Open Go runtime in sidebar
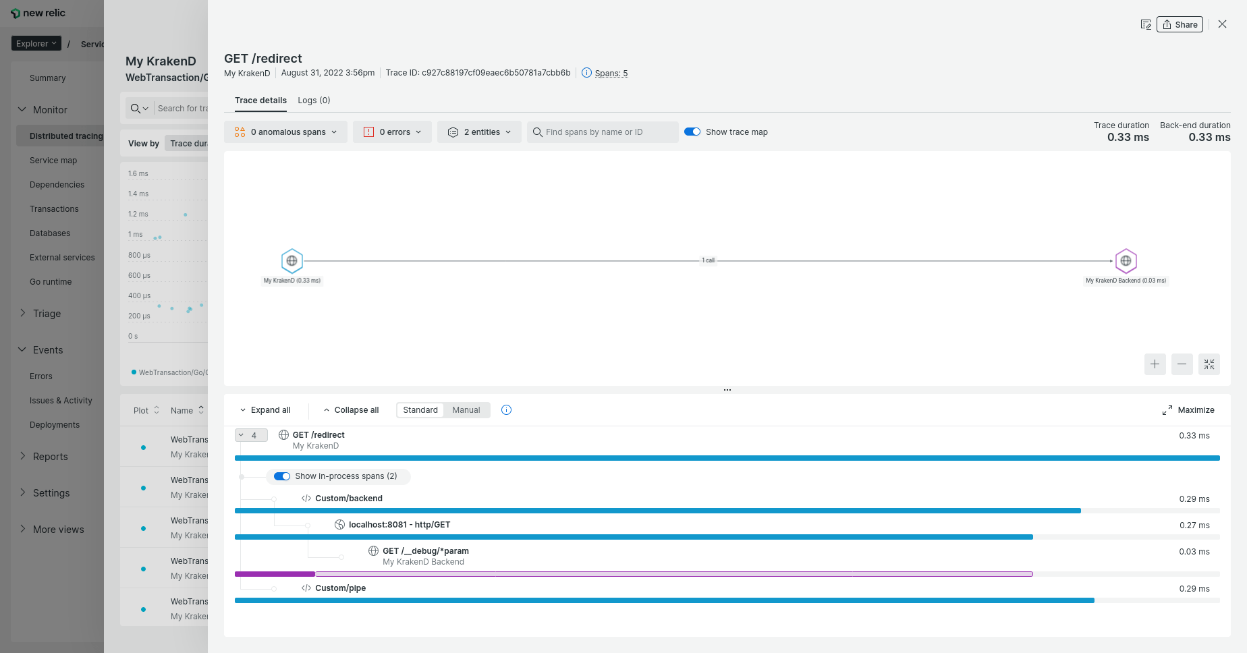The width and height of the screenshot is (1247, 653). (51, 282)
